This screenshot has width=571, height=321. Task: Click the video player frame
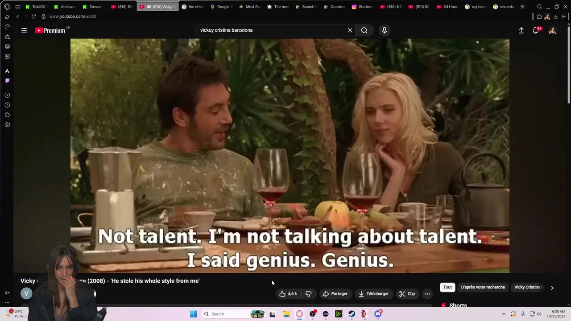[x=290, y=156]
